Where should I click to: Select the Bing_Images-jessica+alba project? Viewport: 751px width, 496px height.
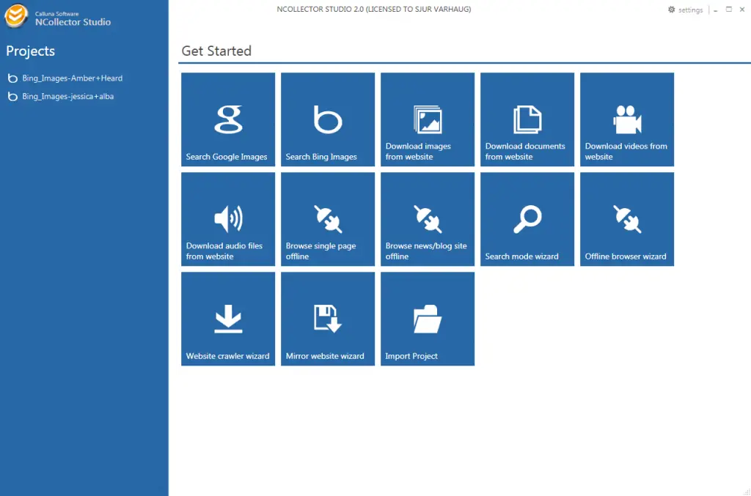click(67, 97)
